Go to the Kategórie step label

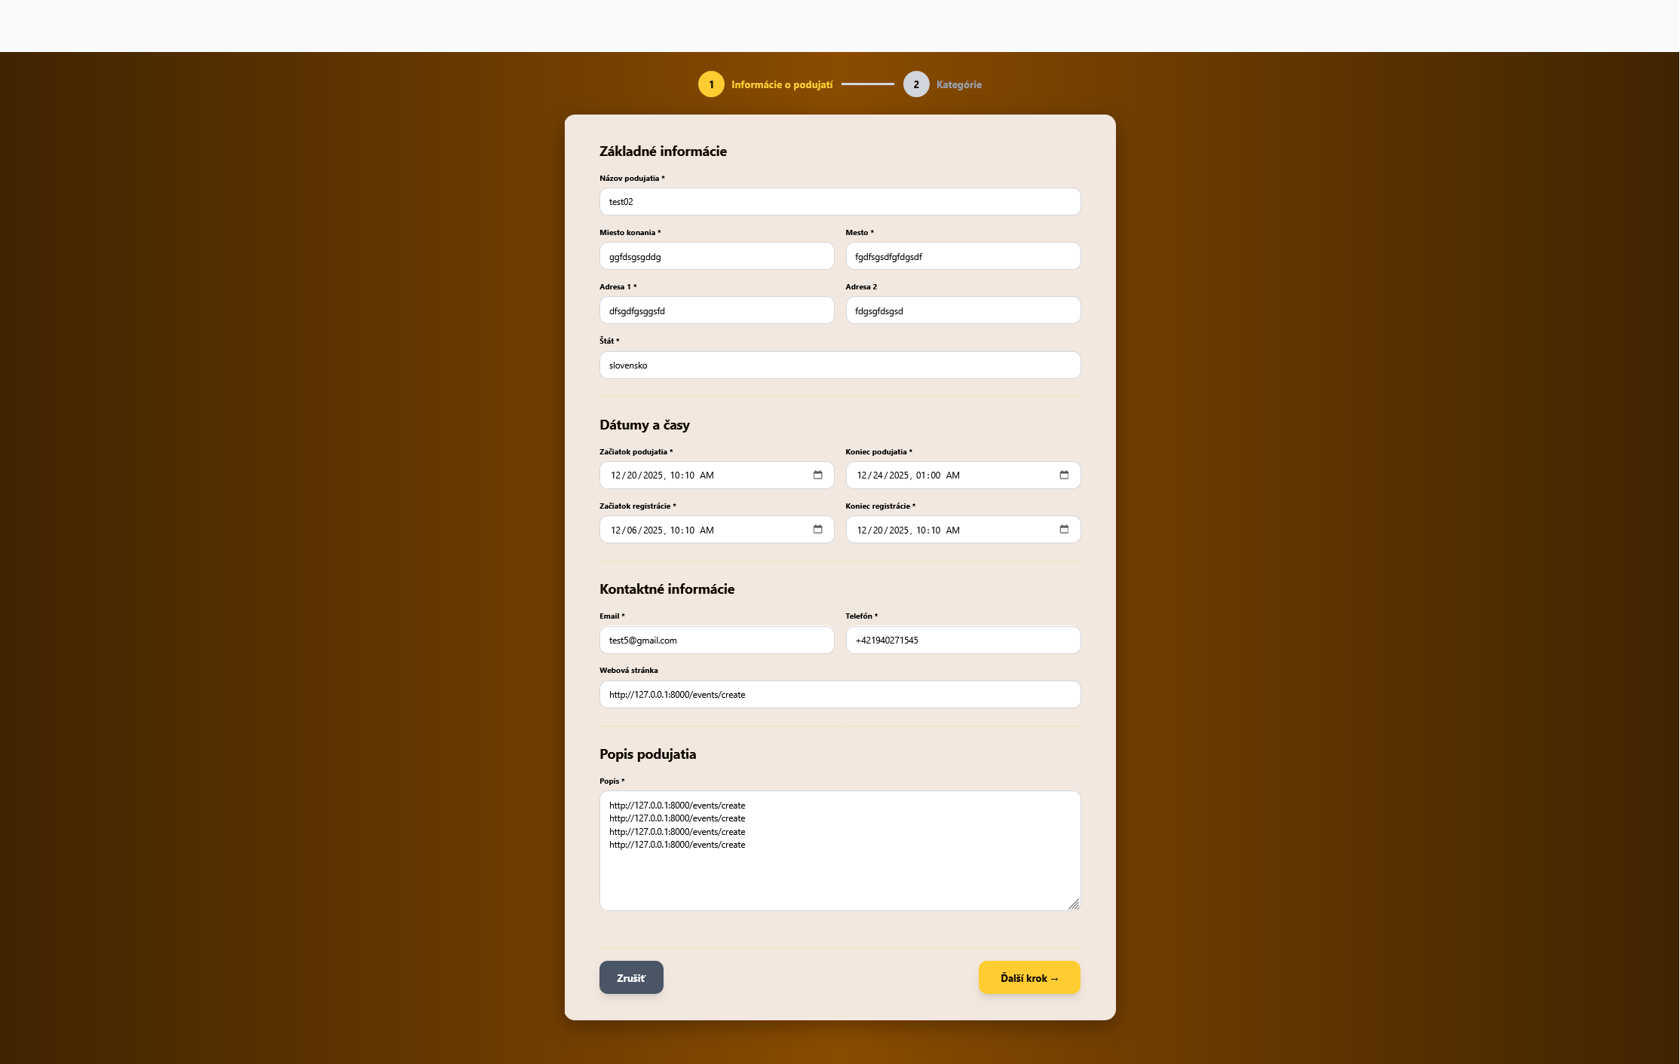(x=959, y=84)
